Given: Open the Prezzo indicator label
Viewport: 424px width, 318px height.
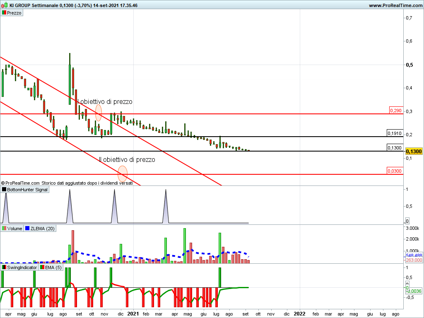Looking at the screenshot, I should pos(14,13).
